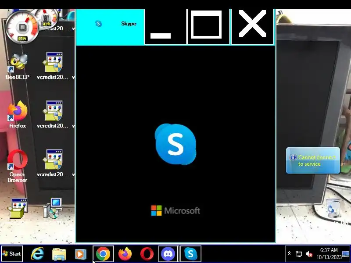Launch Firefox from the desktop shortcut
This screenshot has width=351, height=263.
point(18,115)
